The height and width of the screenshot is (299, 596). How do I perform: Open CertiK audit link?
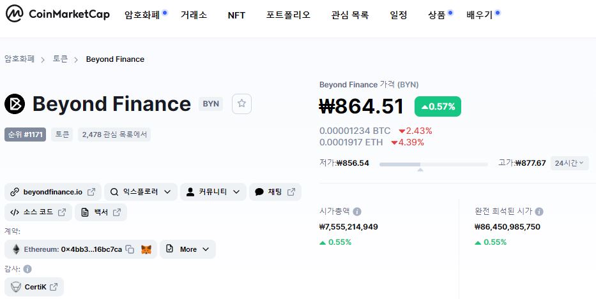point(34,287)
